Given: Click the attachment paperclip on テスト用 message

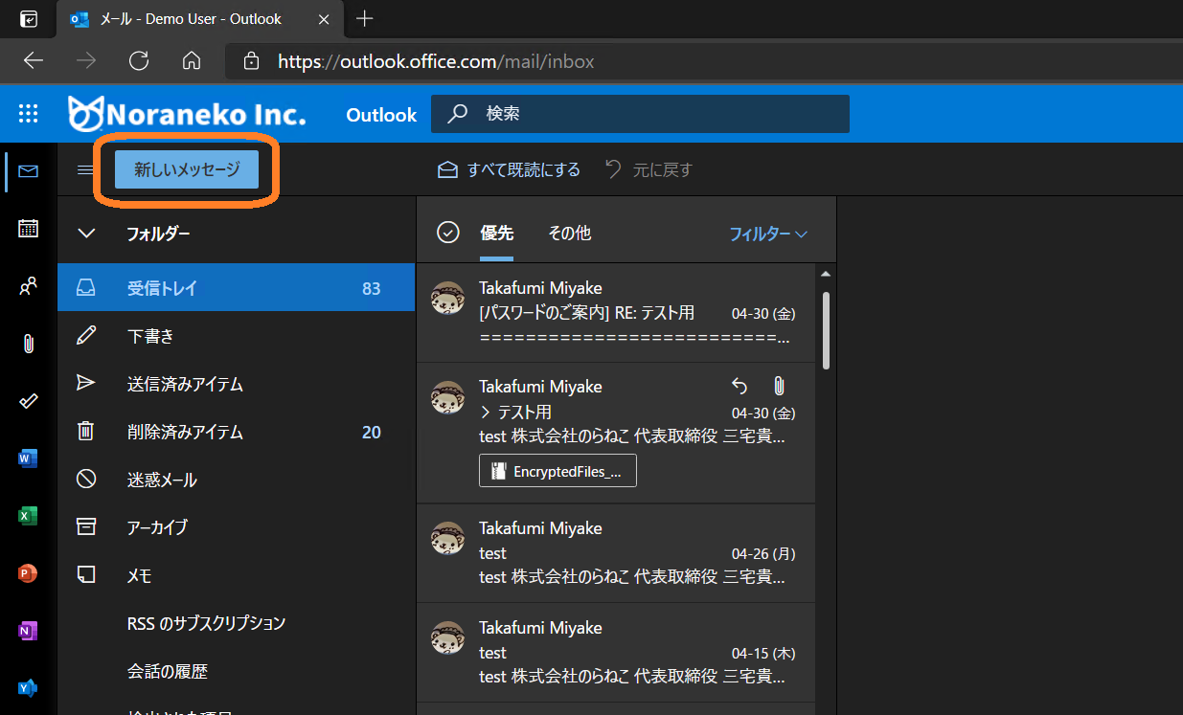Looking at the screenshot, I should click(779, 386).
